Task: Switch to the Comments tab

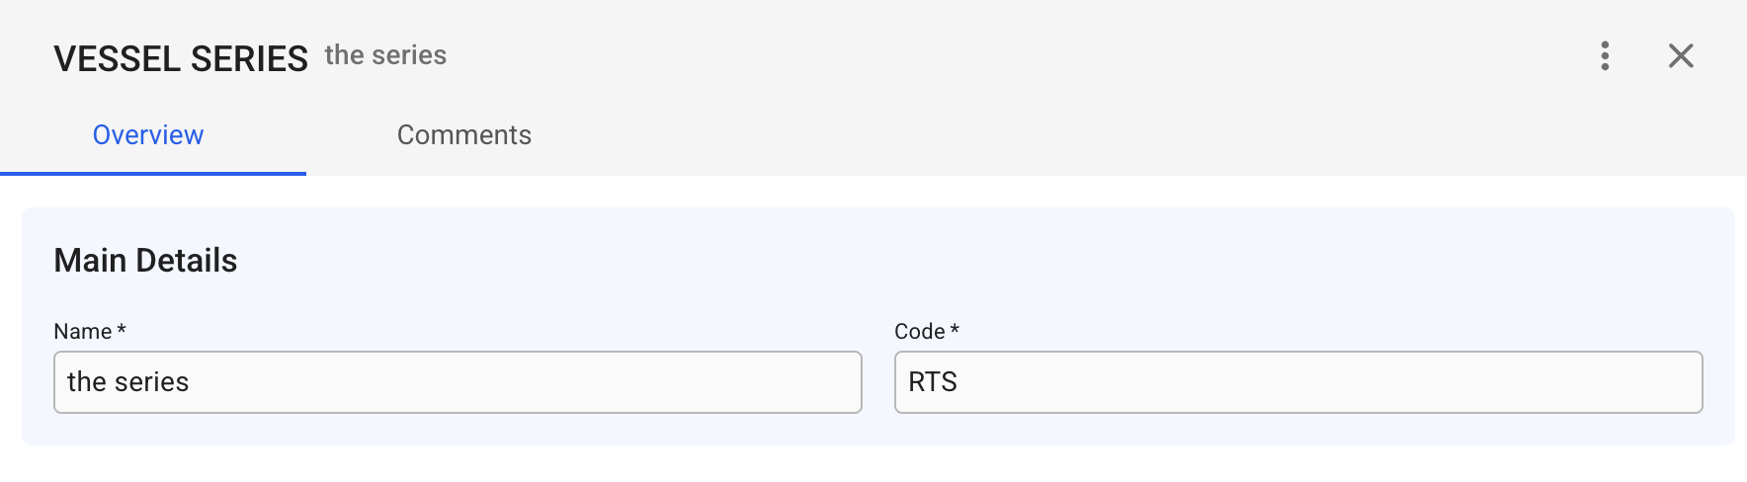Action: tap(463, 135)
